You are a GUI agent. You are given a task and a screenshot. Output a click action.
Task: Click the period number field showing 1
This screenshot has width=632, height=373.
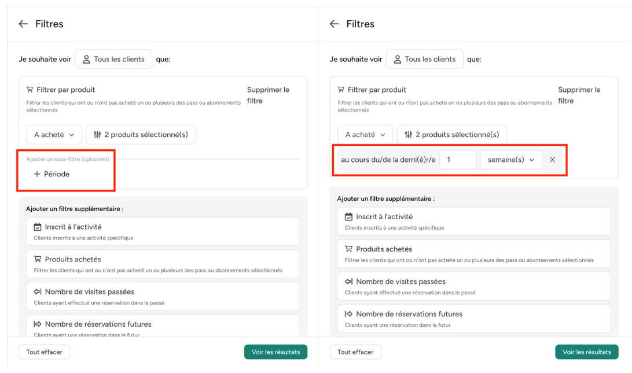tap(457, 160)
